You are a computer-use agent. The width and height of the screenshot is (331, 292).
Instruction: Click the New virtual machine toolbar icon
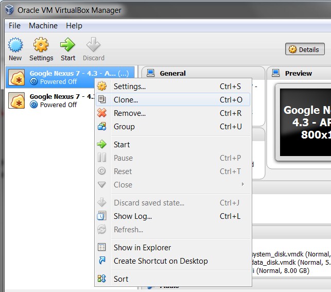click(15, 45)
